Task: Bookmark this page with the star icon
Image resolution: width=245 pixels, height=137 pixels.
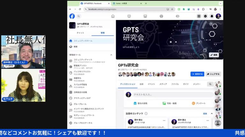Action: tap(172, 9)
